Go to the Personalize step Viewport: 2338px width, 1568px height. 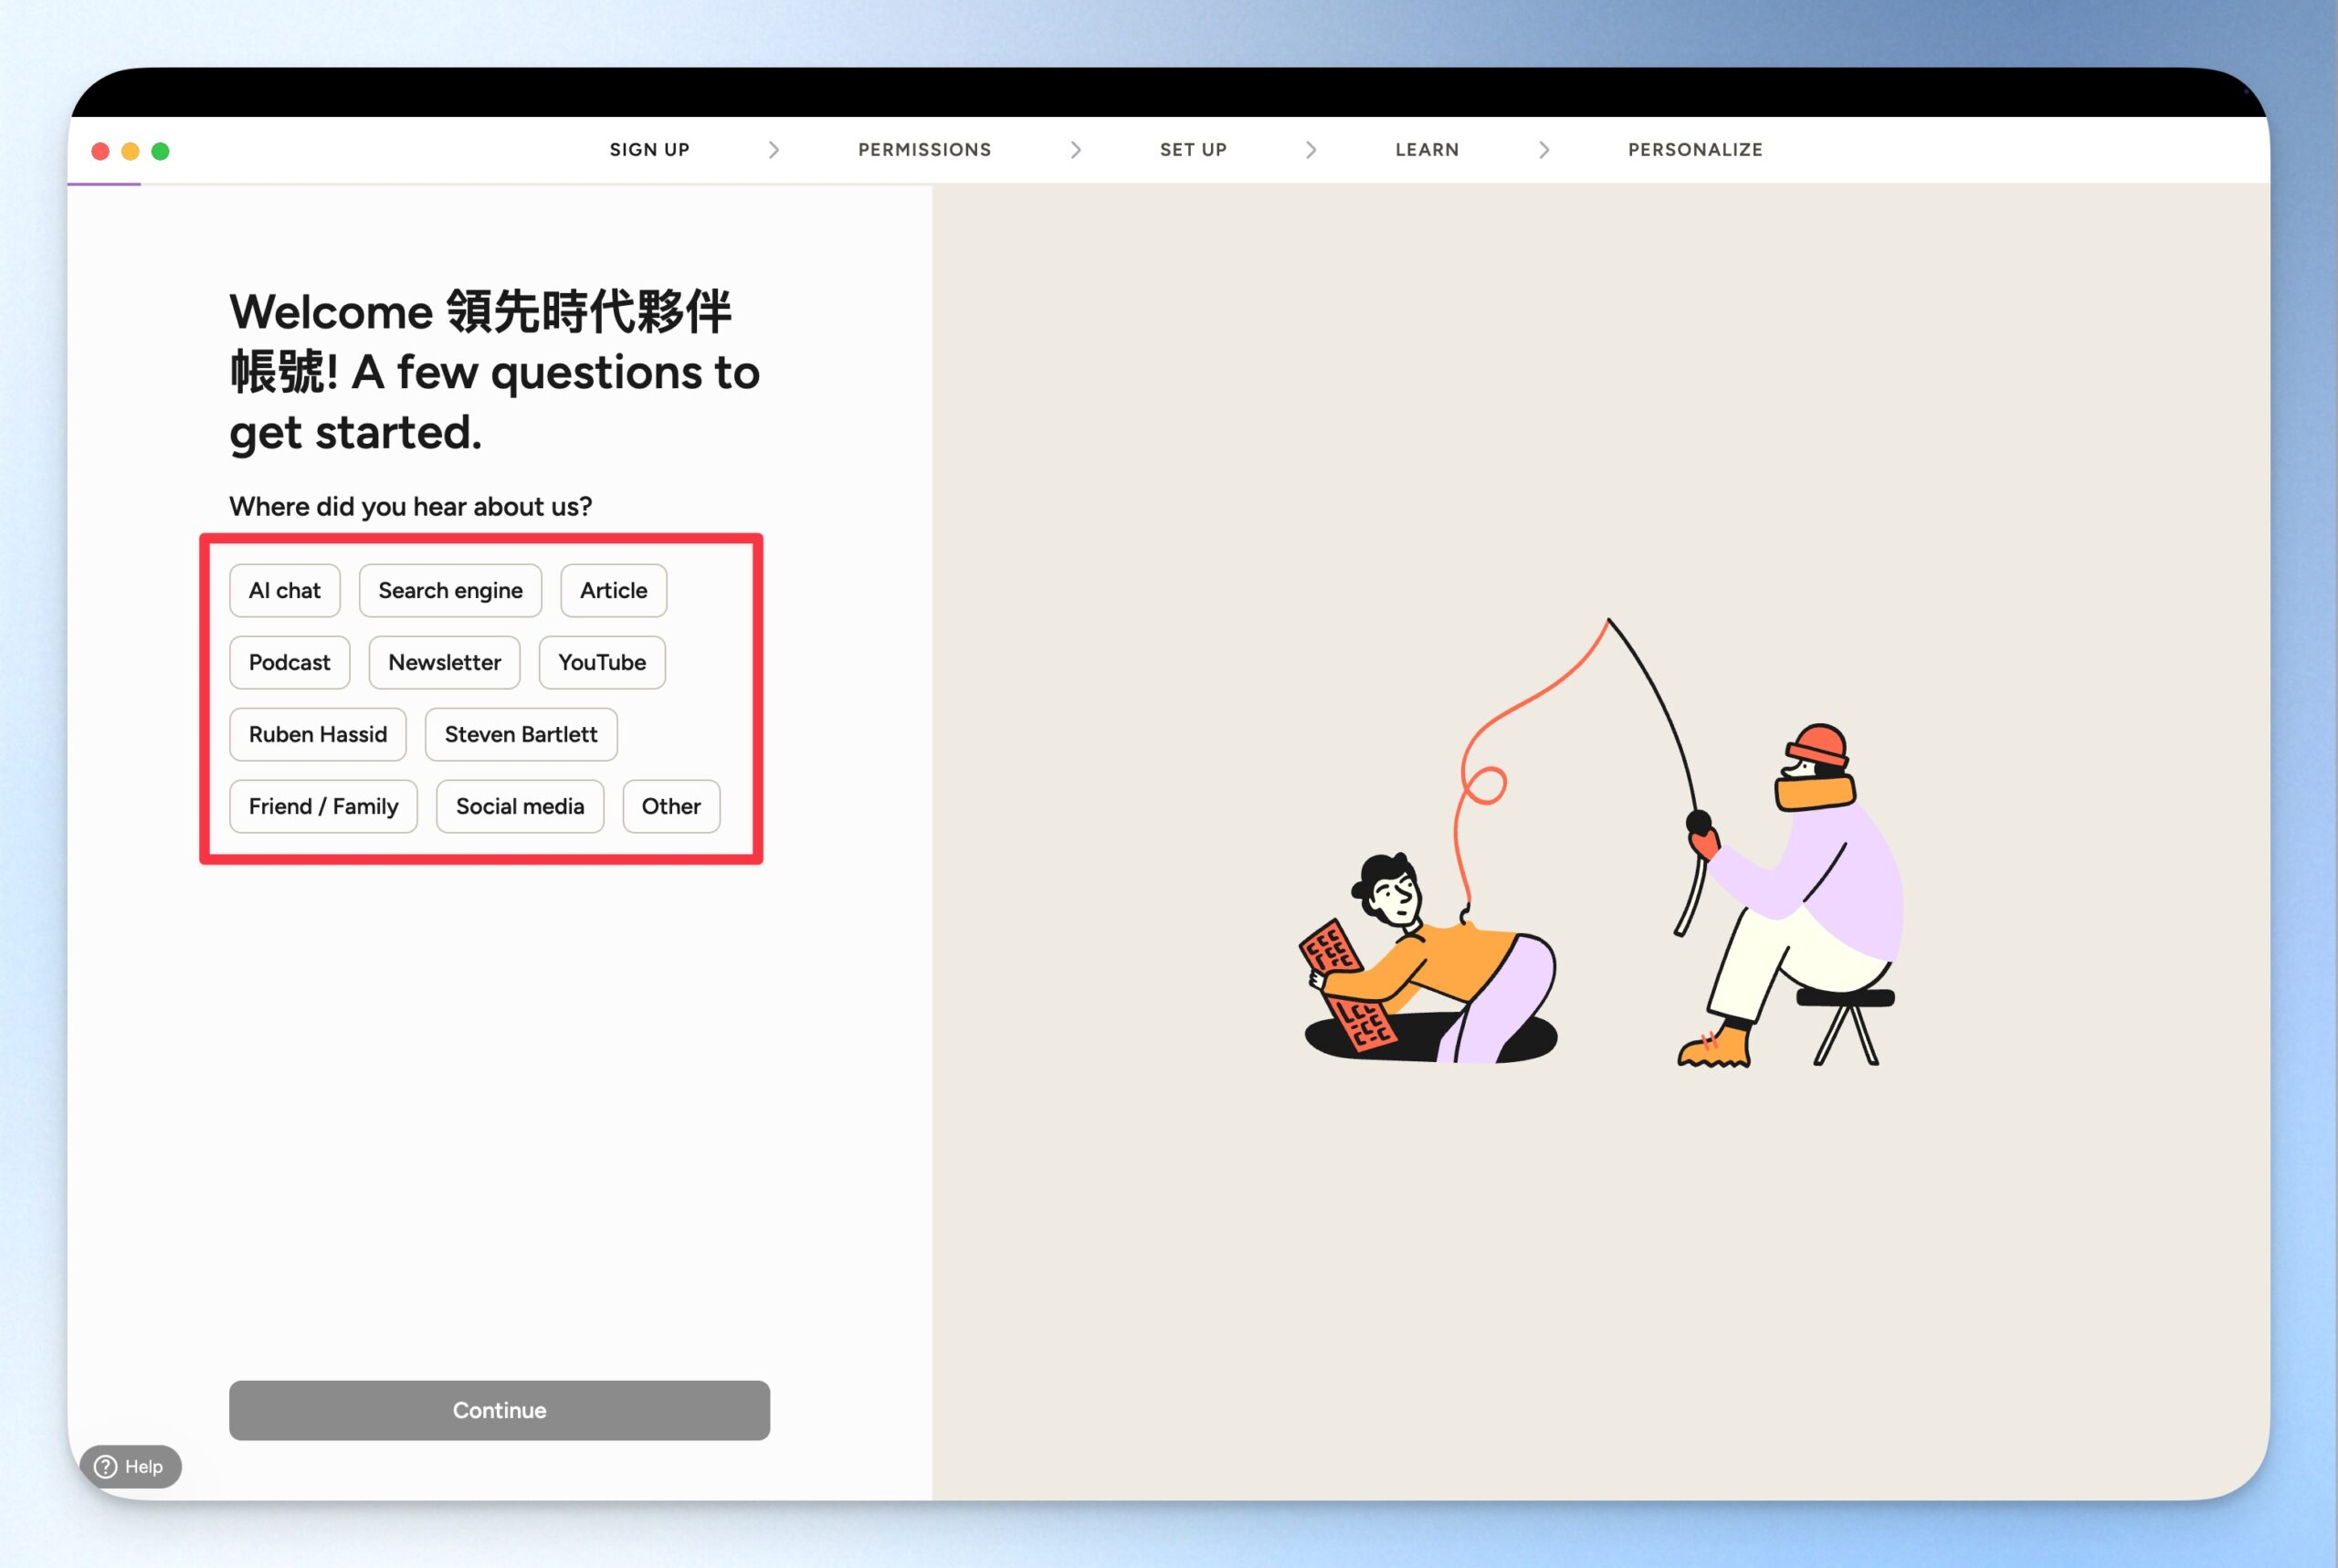(x=1694, y=150)
